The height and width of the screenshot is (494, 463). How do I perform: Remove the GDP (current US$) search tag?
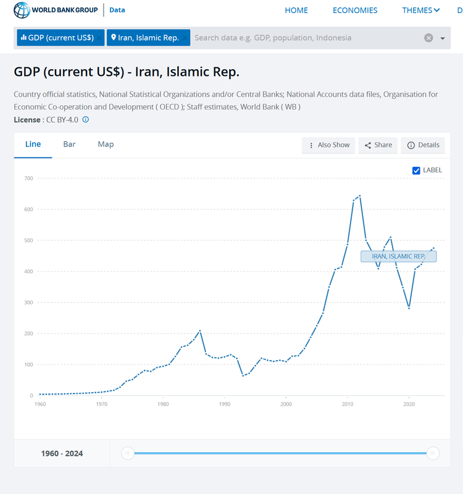[99, 38]
